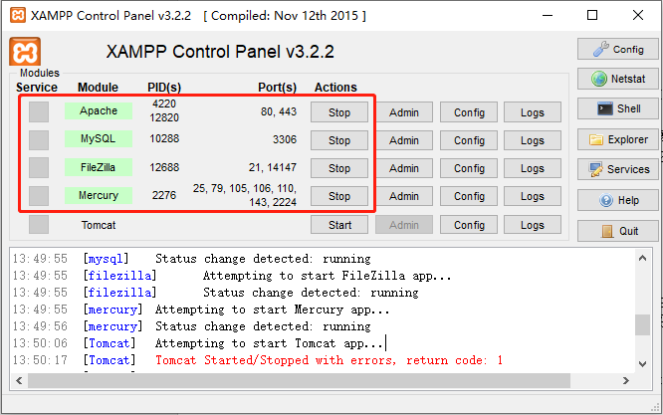Open Tomcat Logs menu
This screenshot has height=415, width=663.
533,225
